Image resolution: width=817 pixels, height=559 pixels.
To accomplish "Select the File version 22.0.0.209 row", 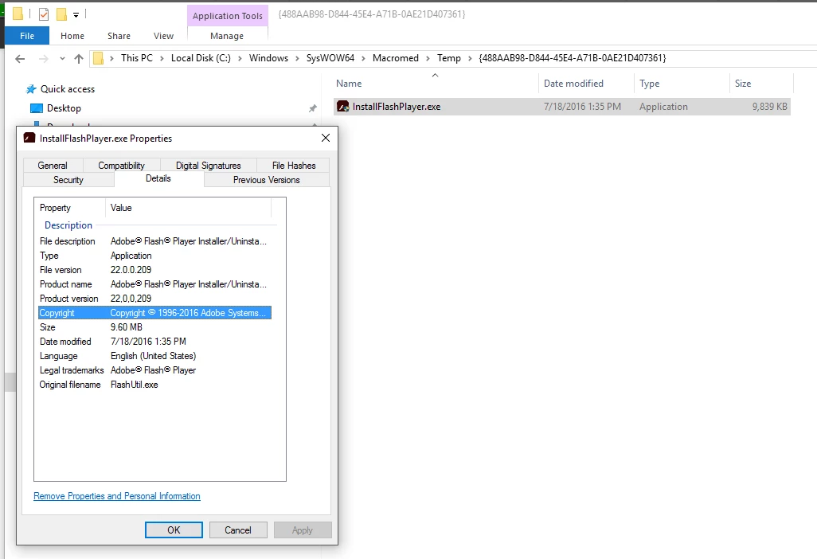I will click(154, 270).
